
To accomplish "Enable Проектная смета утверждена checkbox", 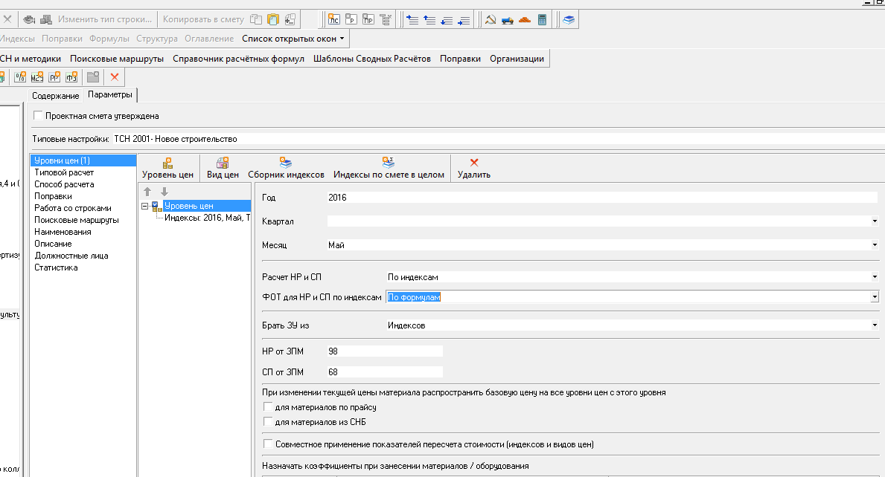I will (x=39, y=116).
